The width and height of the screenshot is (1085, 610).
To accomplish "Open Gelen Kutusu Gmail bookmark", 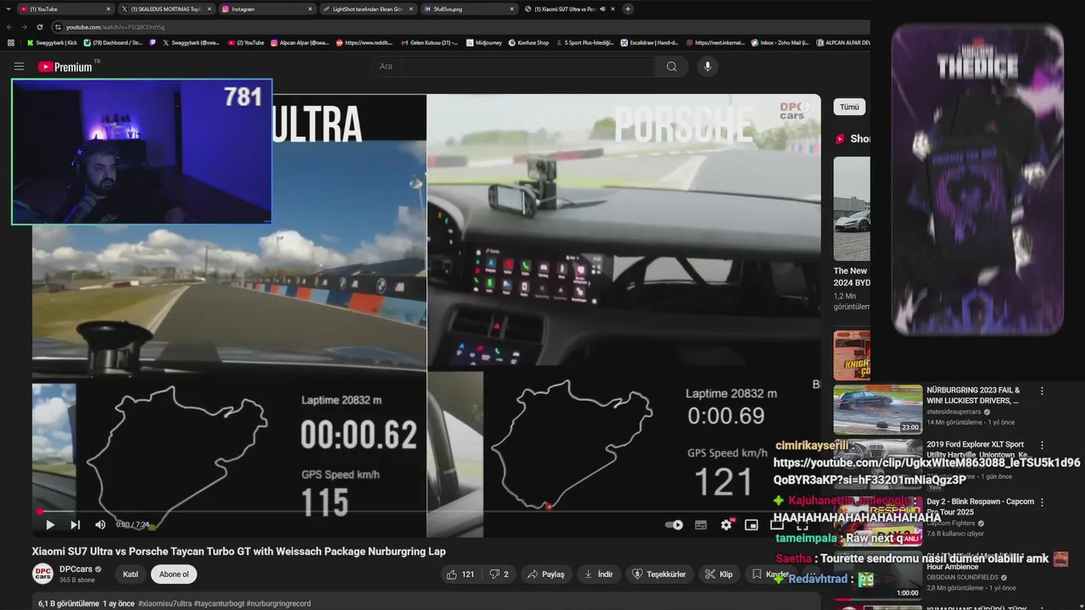I will [x=428, y=42].
